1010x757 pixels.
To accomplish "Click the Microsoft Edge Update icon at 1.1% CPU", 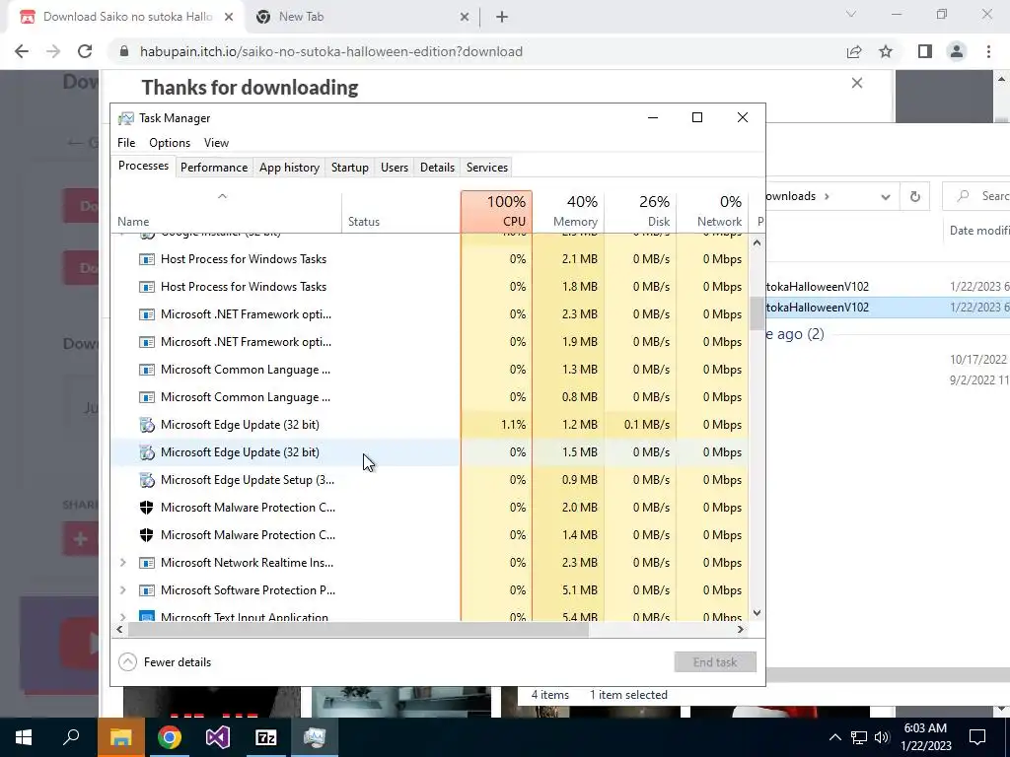I will 147,425.
